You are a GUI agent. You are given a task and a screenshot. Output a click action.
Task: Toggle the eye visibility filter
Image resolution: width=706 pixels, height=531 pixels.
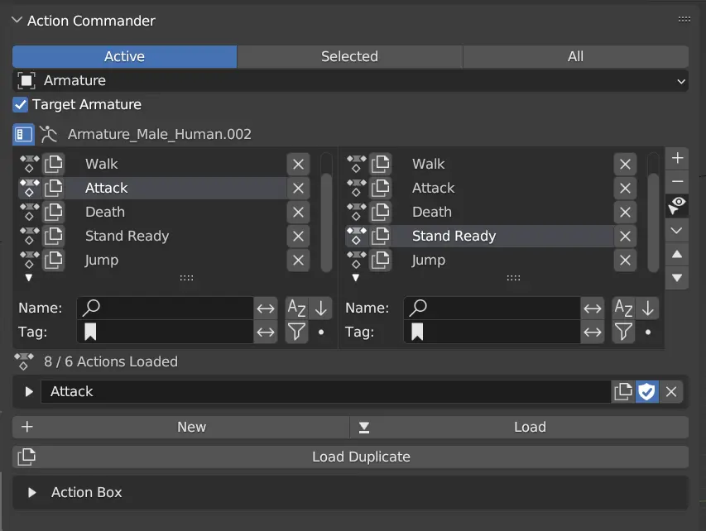pos(677,205)
